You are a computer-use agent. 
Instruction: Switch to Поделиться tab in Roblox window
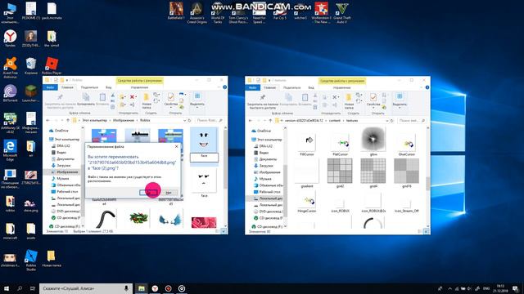tap(89, 87)
